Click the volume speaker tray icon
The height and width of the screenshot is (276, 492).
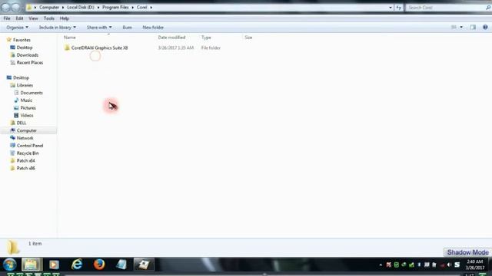click(x=449, y=265)
